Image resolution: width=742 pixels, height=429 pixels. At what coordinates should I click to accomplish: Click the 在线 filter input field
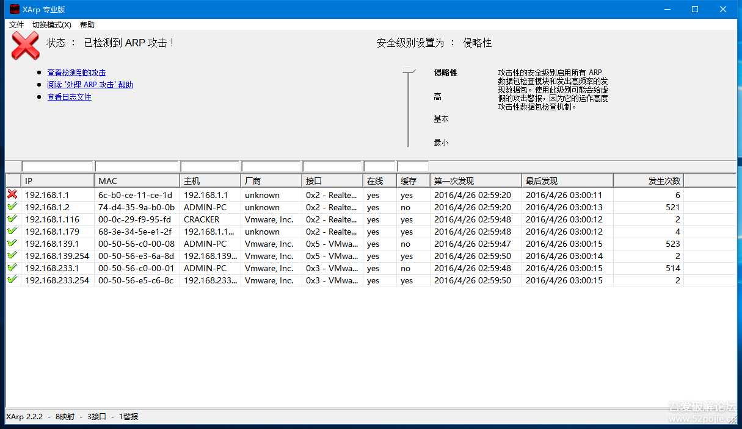tap(379, 166)
